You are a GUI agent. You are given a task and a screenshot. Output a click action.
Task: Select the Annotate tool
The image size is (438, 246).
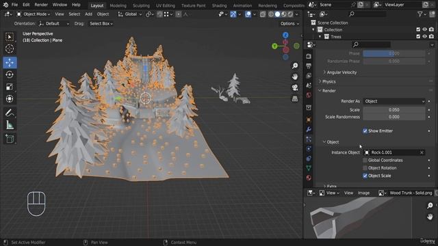click(x=10, y=113)
